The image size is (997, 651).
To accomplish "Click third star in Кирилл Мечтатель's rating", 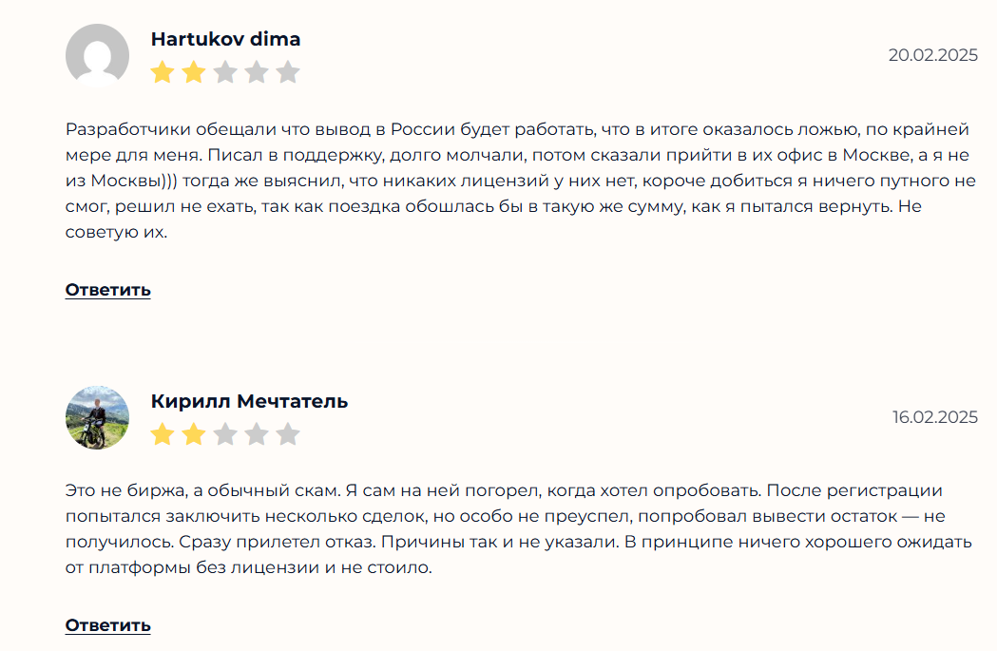I will 225,434.
